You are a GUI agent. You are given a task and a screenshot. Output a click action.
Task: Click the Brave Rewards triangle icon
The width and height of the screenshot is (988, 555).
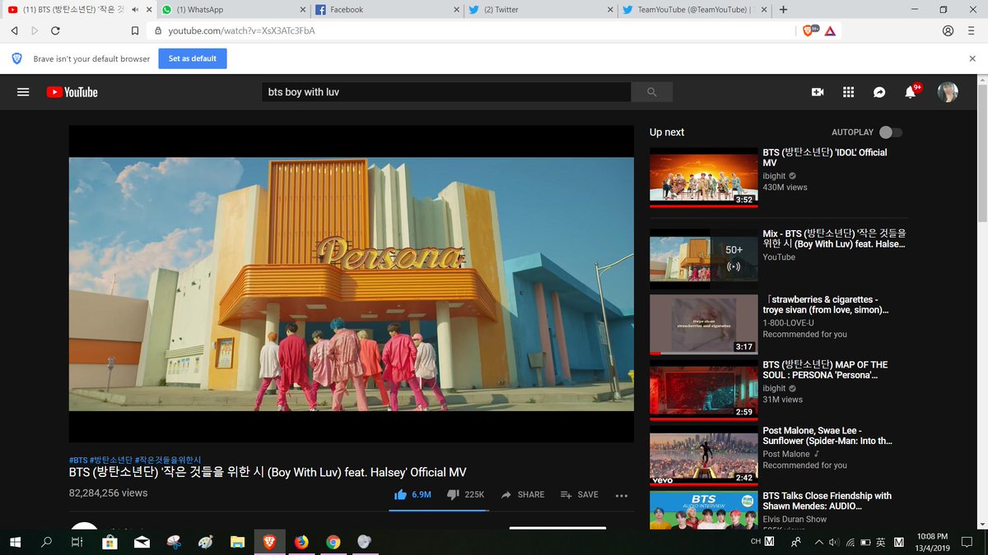pyautogui.click(x=830, y=30)
